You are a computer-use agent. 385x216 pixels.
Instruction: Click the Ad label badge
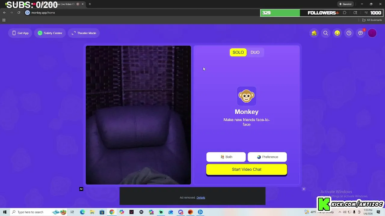pyautogui.click(x=81, y=189)
